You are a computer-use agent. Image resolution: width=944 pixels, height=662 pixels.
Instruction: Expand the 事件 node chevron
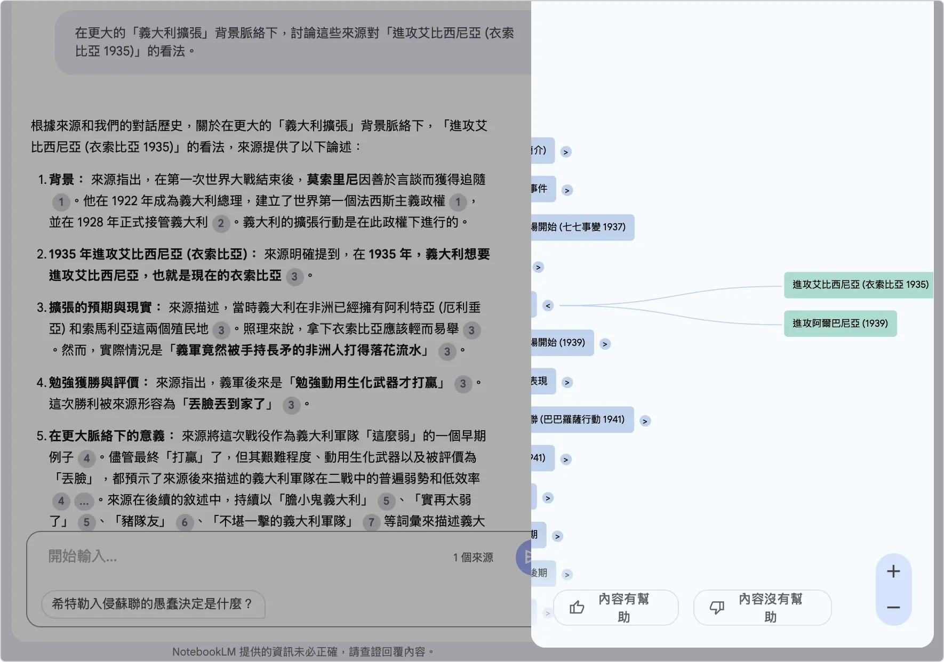pos(567,190)
